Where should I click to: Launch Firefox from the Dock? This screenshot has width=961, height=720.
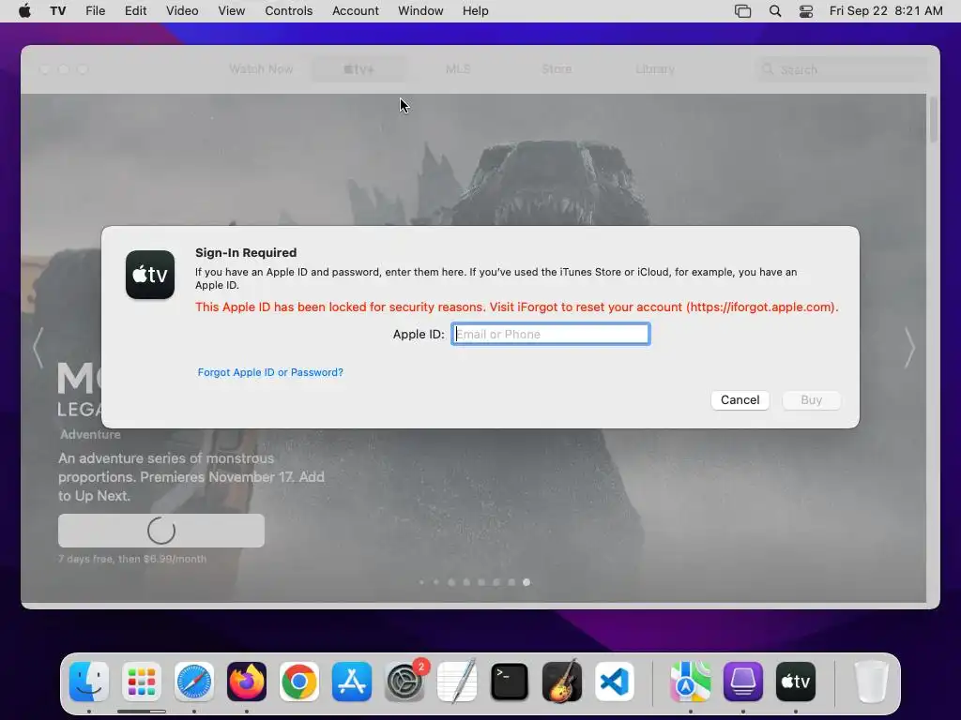coord(247,682)
